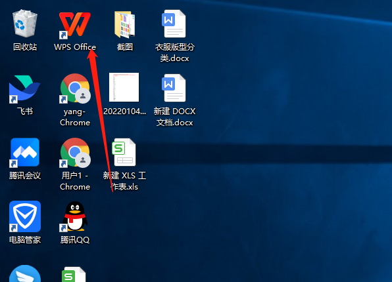Select the 电脑管家 (PC Manager) shield icon
The image size is (392, 282).
[x=25, y=216]
